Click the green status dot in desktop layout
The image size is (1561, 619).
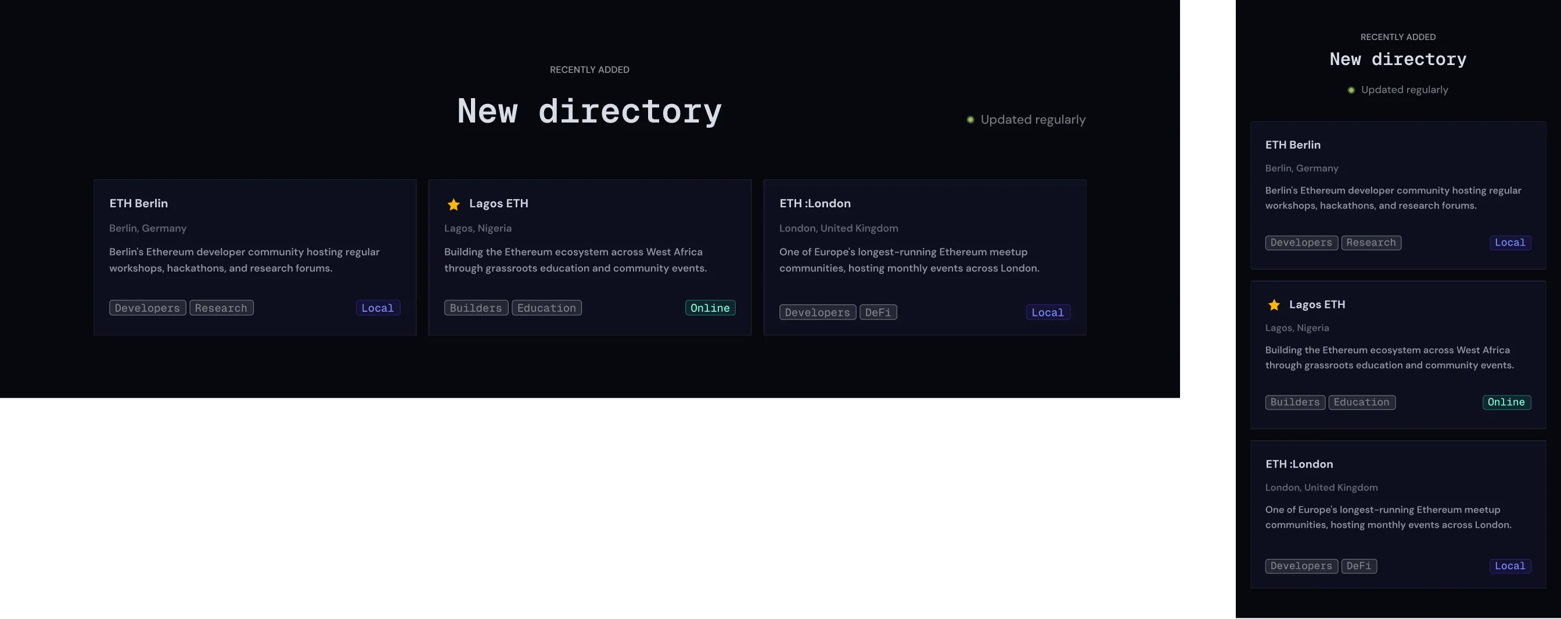(x=970, y=120)
